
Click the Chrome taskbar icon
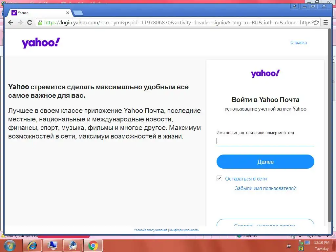(93, 245)
